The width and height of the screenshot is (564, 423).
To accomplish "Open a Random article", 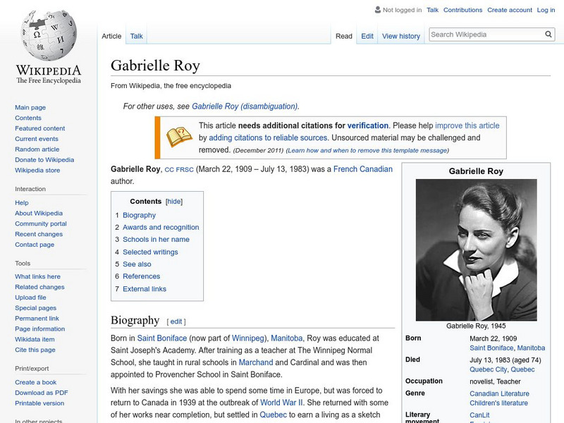I will coord(37,149).
